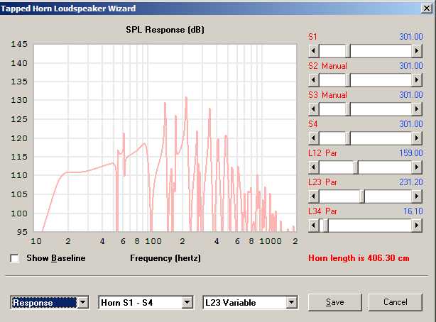Click the S4 slider left arrow
The height and width of the screenshot is (322, 436).
(x=314, y=138)
